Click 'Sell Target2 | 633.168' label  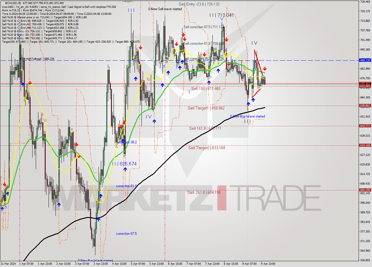pyautogui.click(x=207, y=148)
